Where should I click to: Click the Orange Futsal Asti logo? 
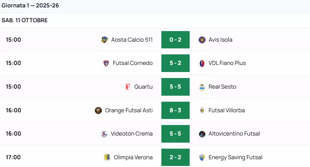point(98,111)
